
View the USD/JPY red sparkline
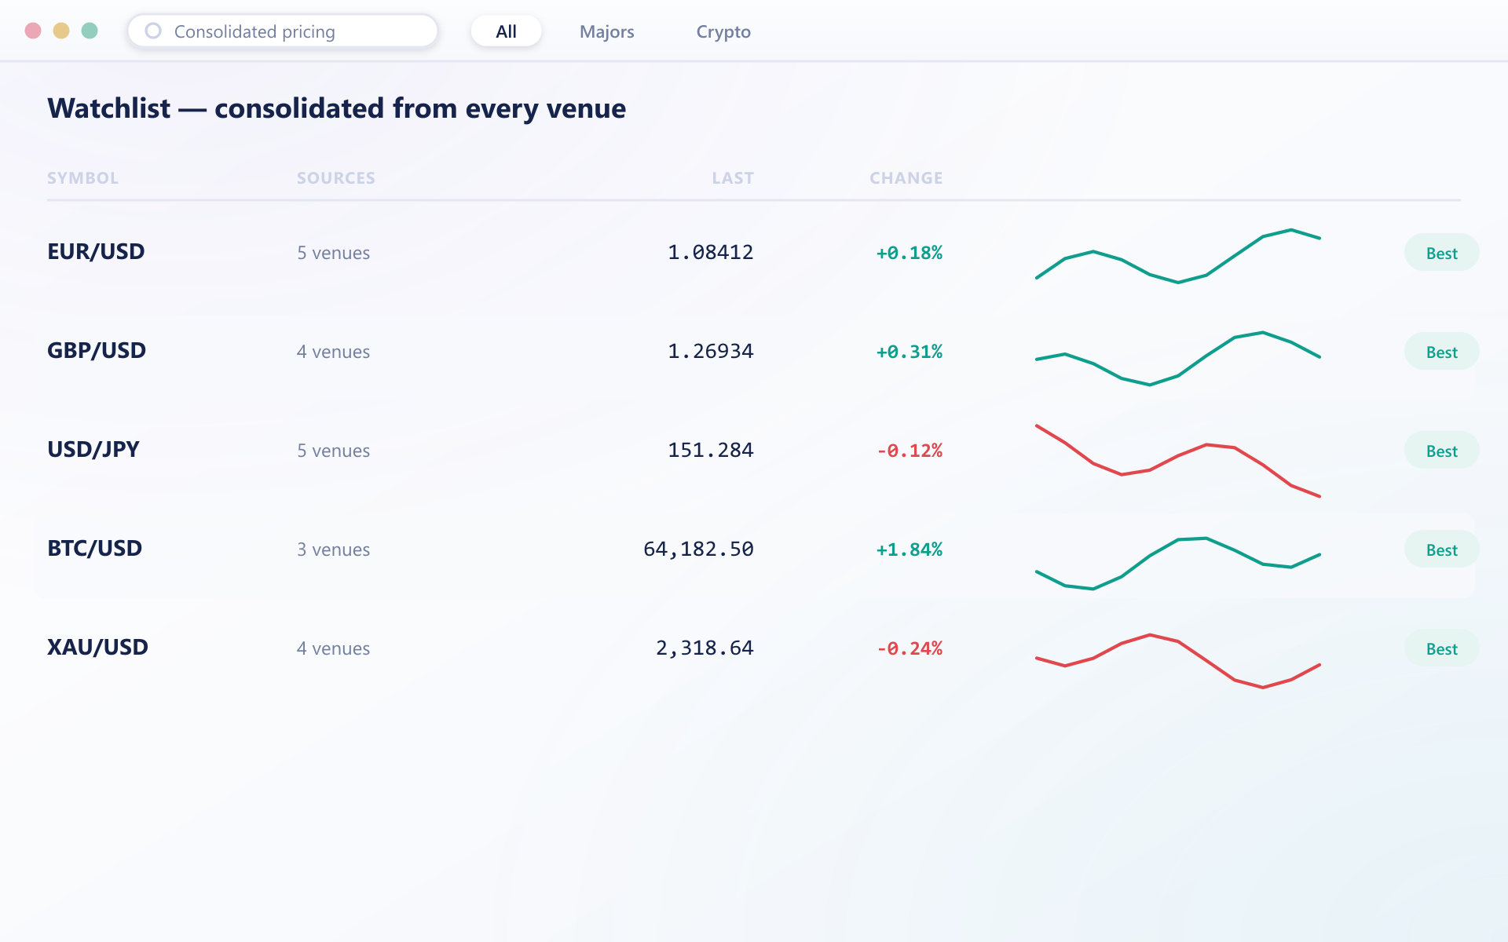(1178, 461)
